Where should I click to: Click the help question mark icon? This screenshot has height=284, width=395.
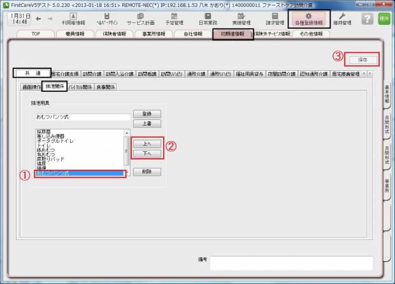click(x=366, y=19)
